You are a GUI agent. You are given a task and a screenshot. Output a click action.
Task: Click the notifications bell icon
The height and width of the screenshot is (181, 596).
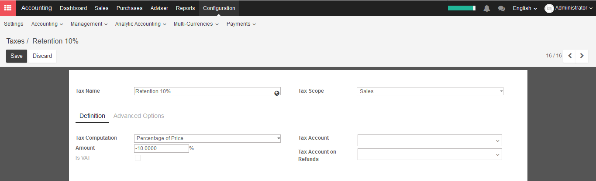pos(487,8)
